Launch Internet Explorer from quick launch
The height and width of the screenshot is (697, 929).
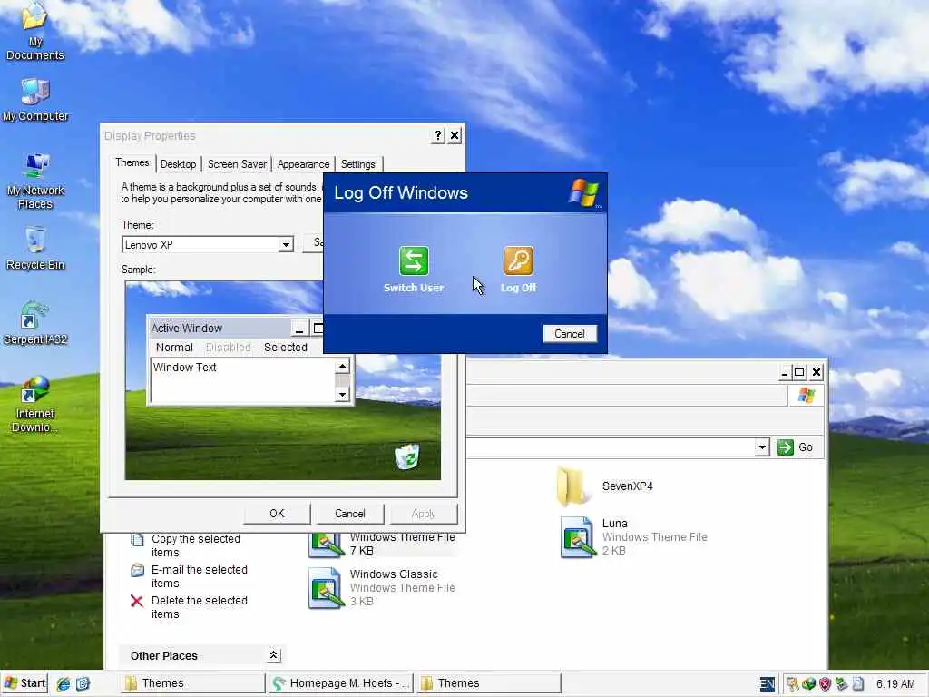63,684
